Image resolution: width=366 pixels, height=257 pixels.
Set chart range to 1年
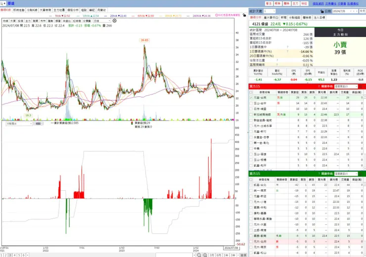[x=226, y=256]
